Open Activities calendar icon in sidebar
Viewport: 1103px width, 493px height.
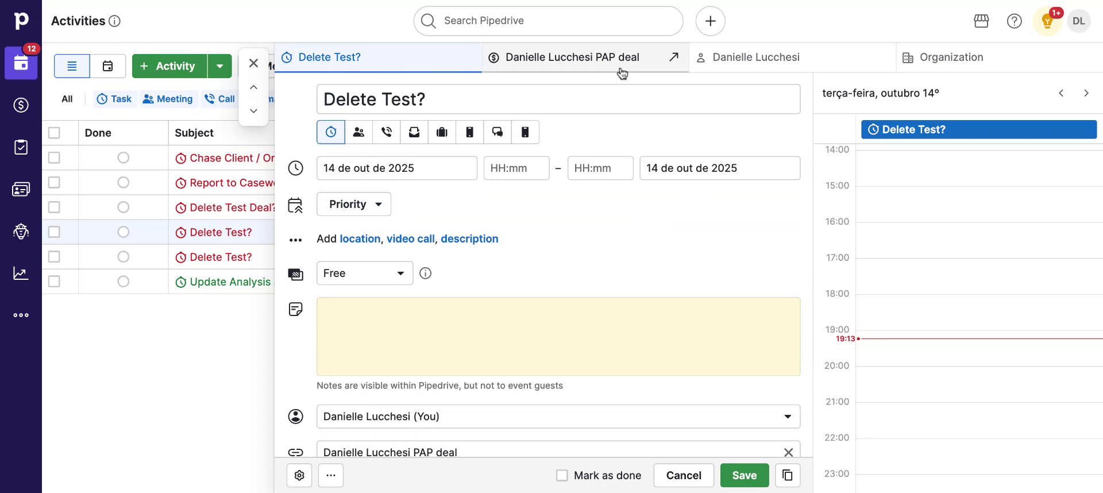tap(21, 63)
